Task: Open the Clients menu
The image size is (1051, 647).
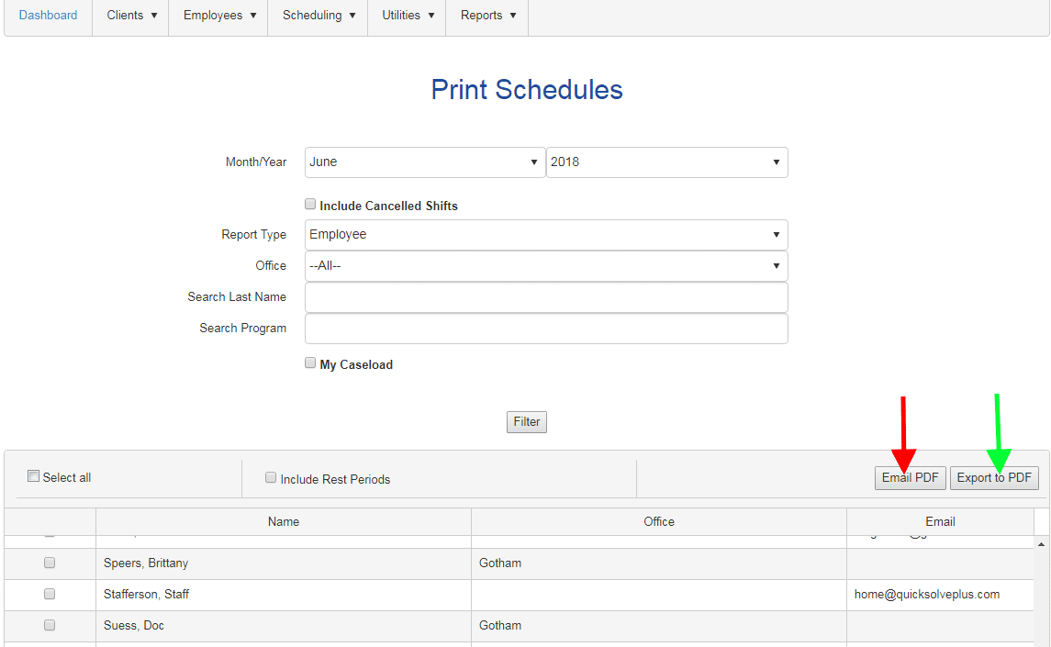Action: click(130, 15)
